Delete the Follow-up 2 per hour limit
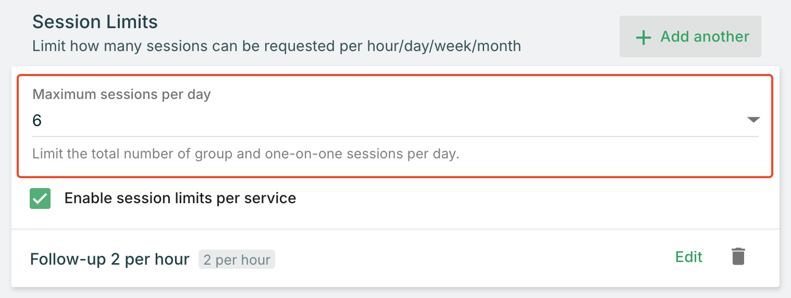Screen dimensions: 791x298 pyautogui.click(x=738, y=257)
